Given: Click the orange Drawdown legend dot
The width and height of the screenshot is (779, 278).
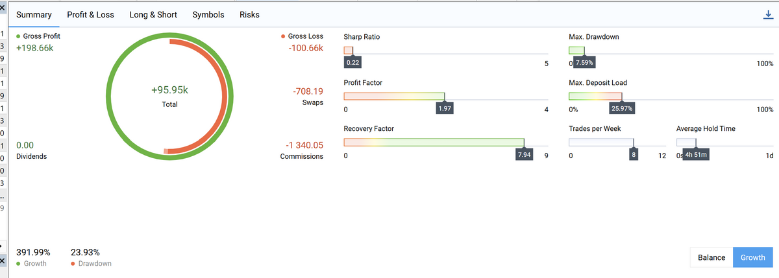Looking at the screenshot, I should 73,264.
